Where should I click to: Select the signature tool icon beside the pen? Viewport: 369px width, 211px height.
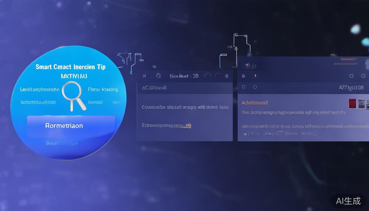click(x=244, y=76)
